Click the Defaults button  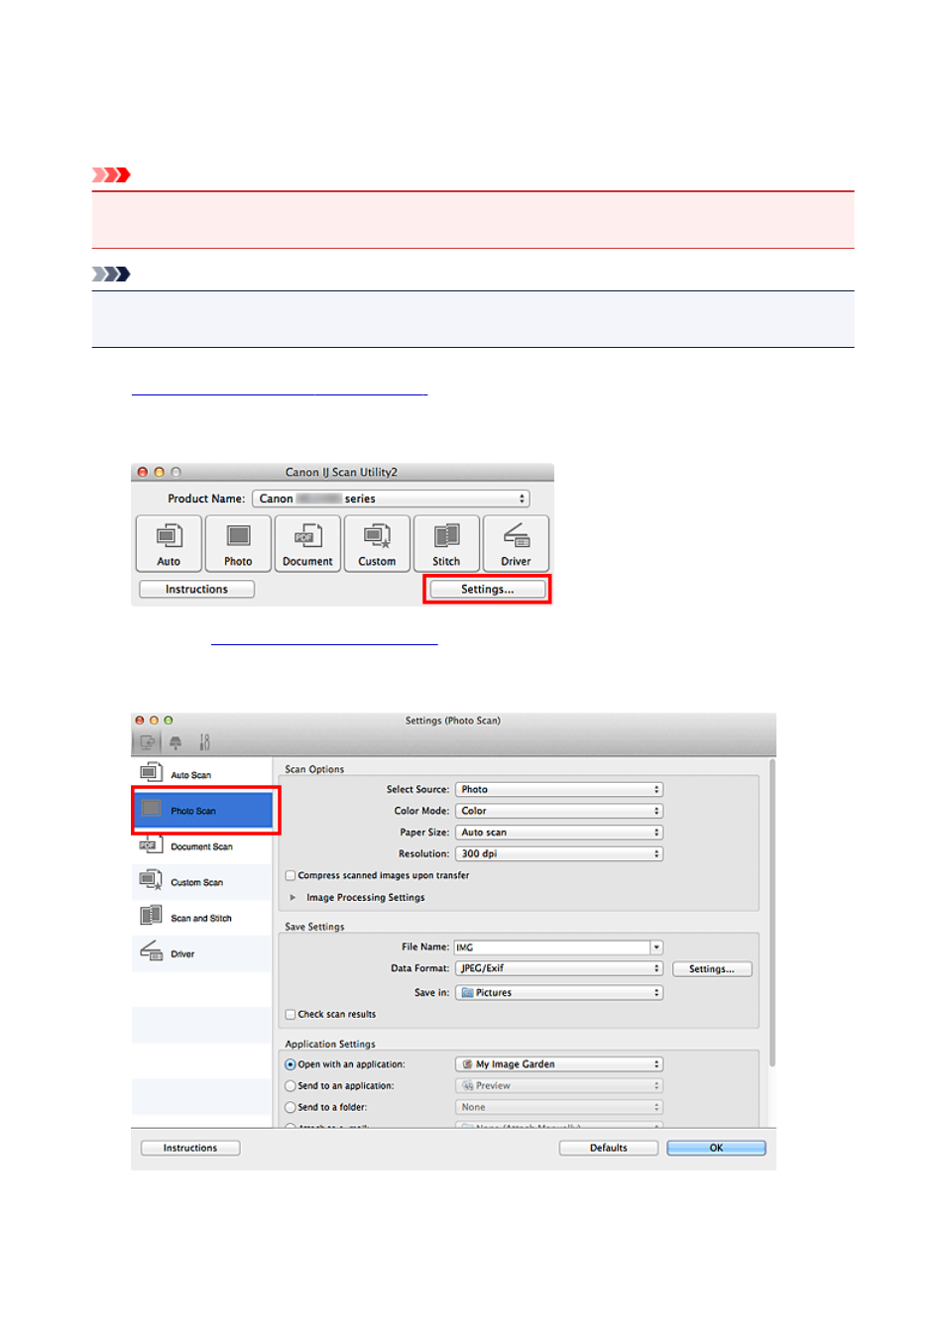[609, 1148]
